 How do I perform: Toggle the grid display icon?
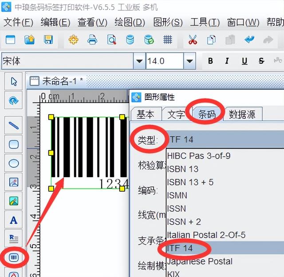168,40
